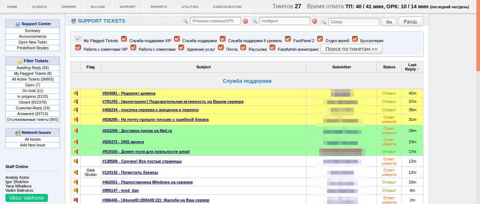This screenshot has height=204, width=480.
Task: Uncheck the Удаление услуг checkbox
Action: point(181,47)
